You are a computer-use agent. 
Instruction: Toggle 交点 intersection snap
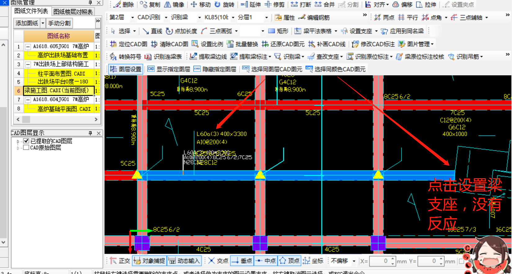pos(218,261)
